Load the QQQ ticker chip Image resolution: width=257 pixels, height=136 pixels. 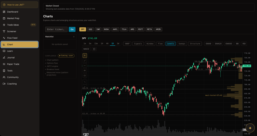tap(90, 29)
